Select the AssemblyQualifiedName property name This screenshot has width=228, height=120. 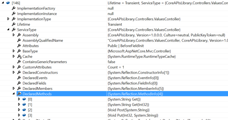click(43, 40)
